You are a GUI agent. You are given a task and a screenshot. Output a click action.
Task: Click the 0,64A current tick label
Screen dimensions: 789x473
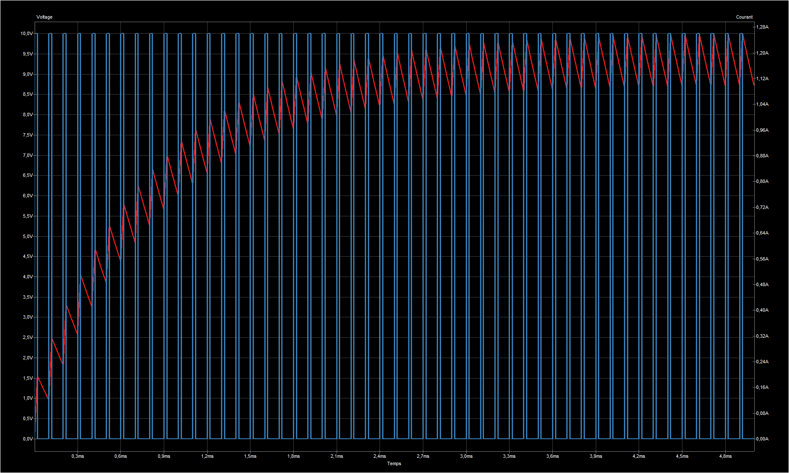tap(762, 233)
